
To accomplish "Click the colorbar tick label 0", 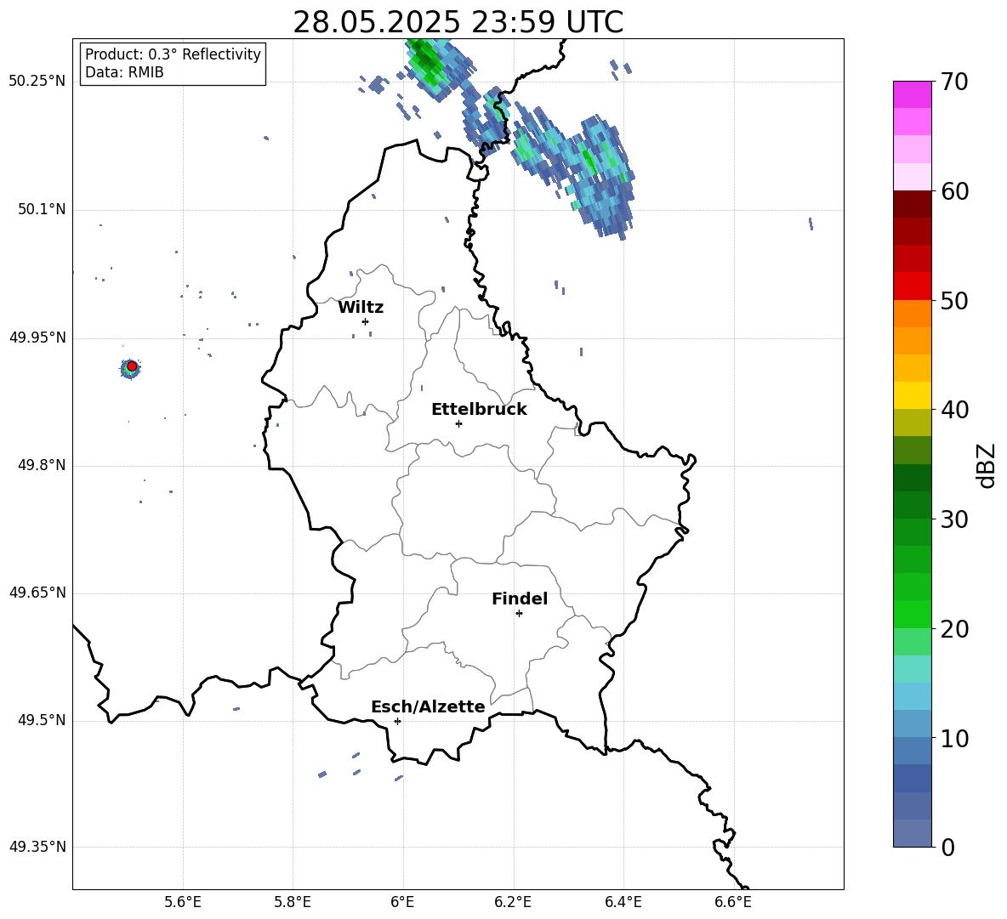I will tap(948, 847).
